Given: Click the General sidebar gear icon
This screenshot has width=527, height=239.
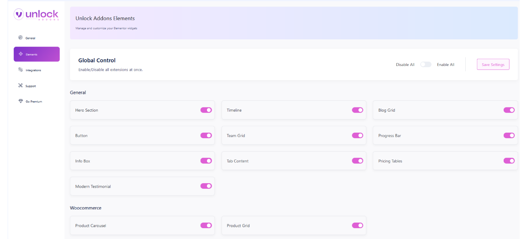Looking at the screenshot, I should click(x=20, y=38).
